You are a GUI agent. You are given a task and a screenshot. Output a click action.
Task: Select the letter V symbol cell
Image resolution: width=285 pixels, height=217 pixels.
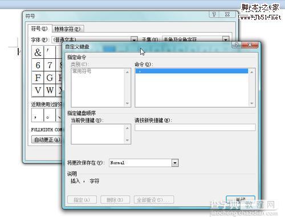pos(38,90)
